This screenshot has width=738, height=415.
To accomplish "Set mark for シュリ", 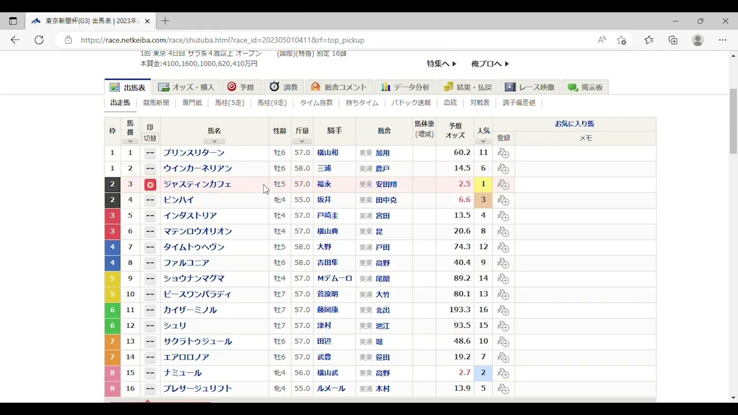I will (x=150, y=326).
